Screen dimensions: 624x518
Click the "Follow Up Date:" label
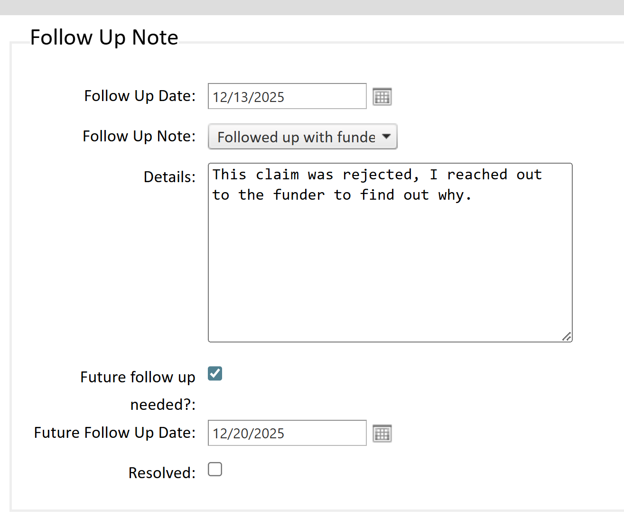(x=140, y=96)
